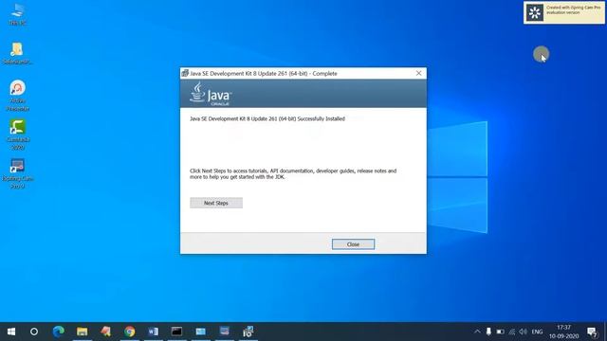Open Microsoft Word from the taskbar
This screenshot has width=607, height=341.
[x=154, y=332]
